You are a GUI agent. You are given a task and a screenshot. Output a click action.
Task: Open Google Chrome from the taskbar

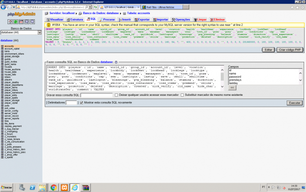(x=54, y=187)
